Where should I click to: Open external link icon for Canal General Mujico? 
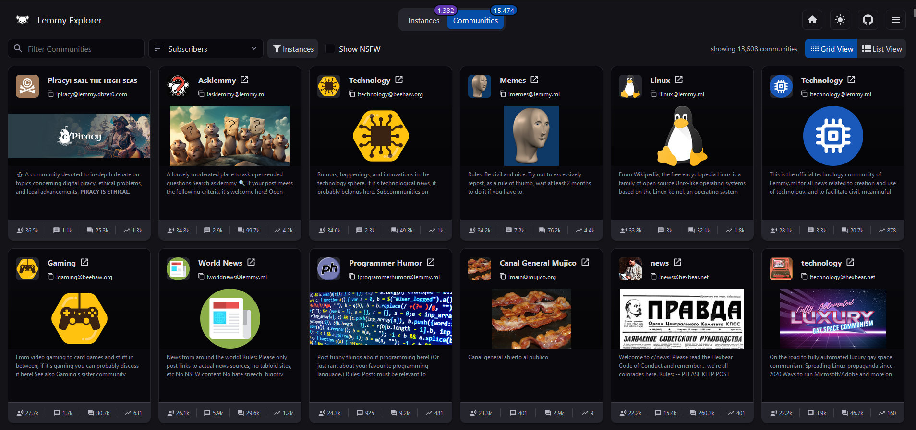pyautogui.click(x=585, y=262)
